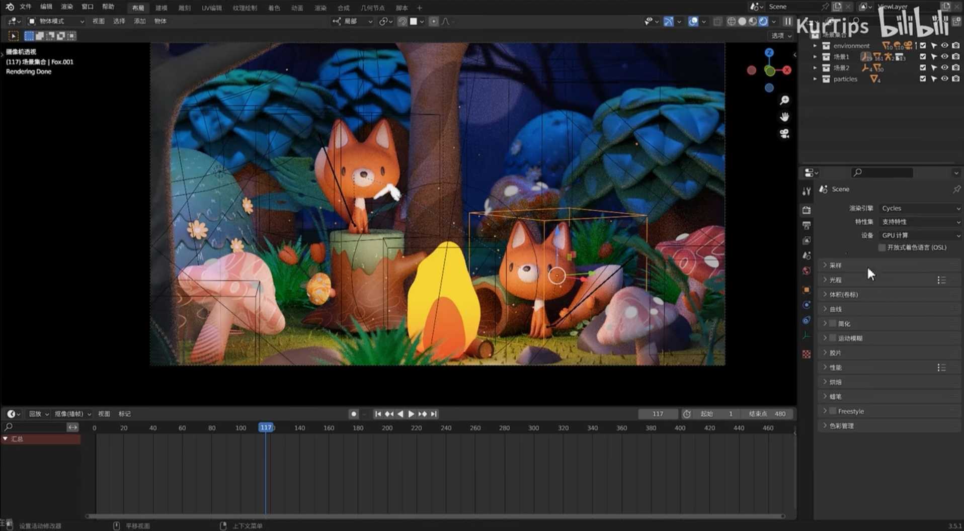The height and width of the screenshot is (531, 964).
Task: Open the Object Constraints properties tab
Action: tap(807, 320)
